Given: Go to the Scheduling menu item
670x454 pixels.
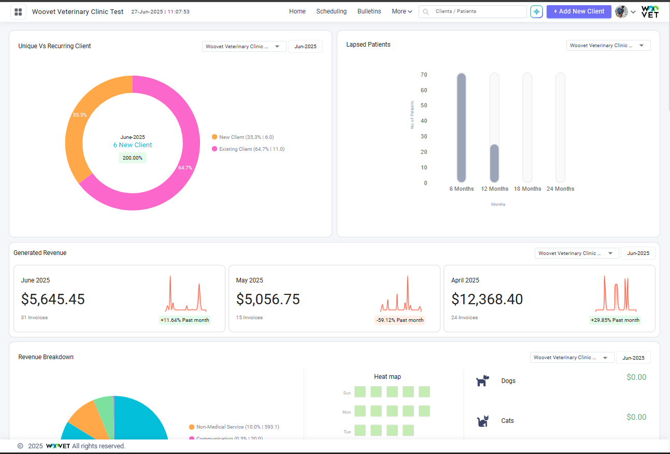Looking at the screenshot, I should (x=331, y=11).
